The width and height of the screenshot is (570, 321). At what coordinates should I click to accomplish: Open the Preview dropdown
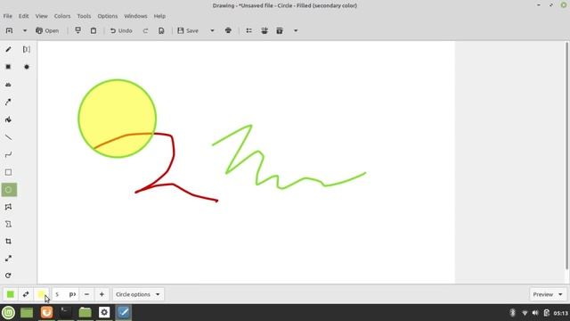pos(548,294)
